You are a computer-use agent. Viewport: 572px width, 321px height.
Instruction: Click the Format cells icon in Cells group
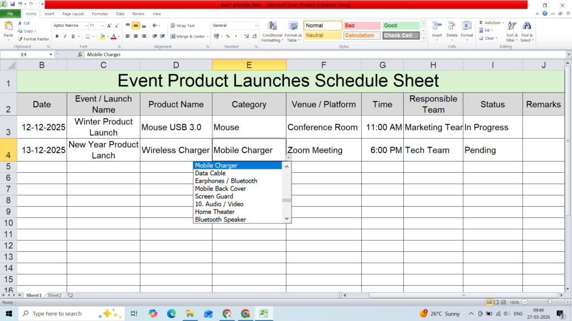(466, 26)
